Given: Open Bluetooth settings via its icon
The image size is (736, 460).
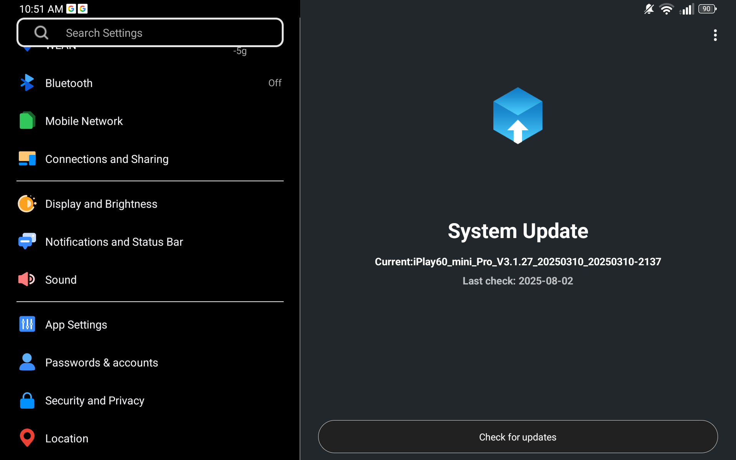Looking at the screenshot, I should pos(27,83).
